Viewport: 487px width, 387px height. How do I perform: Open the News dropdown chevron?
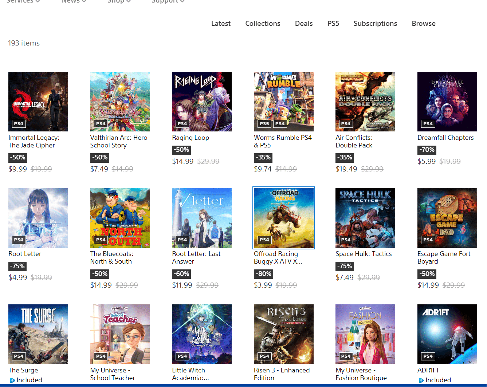(84, 2)
